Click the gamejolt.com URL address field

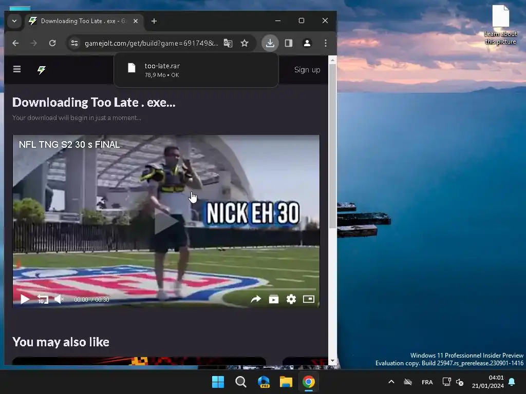pyautogui.click(x=151, y=43)
